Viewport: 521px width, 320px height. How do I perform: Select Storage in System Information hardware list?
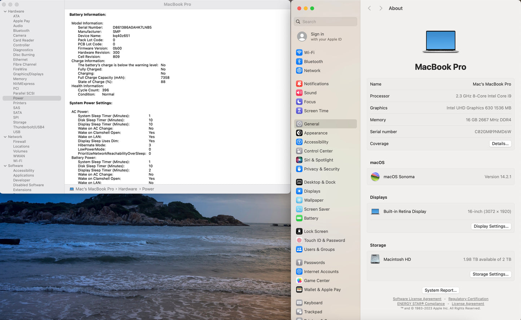(x=20, y=123)
